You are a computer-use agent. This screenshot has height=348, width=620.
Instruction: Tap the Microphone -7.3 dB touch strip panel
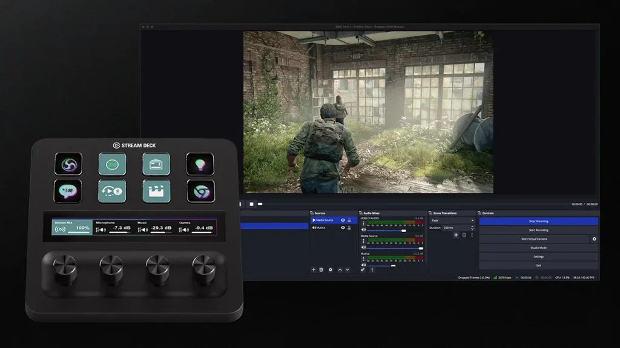(x=113, y=227)
